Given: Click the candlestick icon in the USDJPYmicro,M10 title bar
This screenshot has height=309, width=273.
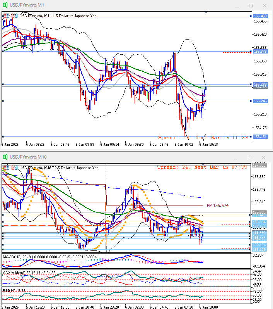Looking at the screenshot, I should pyautogui.click(x=5, y=157).
